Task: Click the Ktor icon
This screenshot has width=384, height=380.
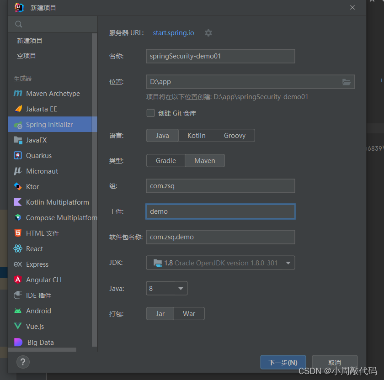Action: [x=18, y=186]
